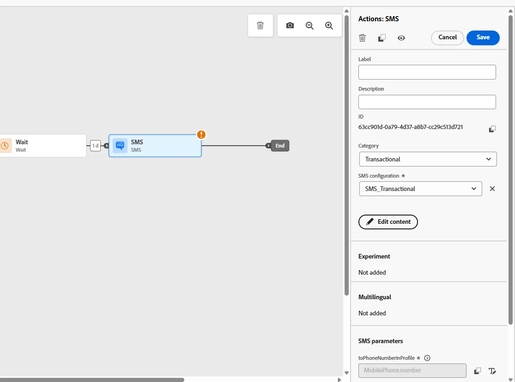The height and width of the screenshot is (382, 515).
Task: Click into the Label text field
Action: click(x=427, y=72)
